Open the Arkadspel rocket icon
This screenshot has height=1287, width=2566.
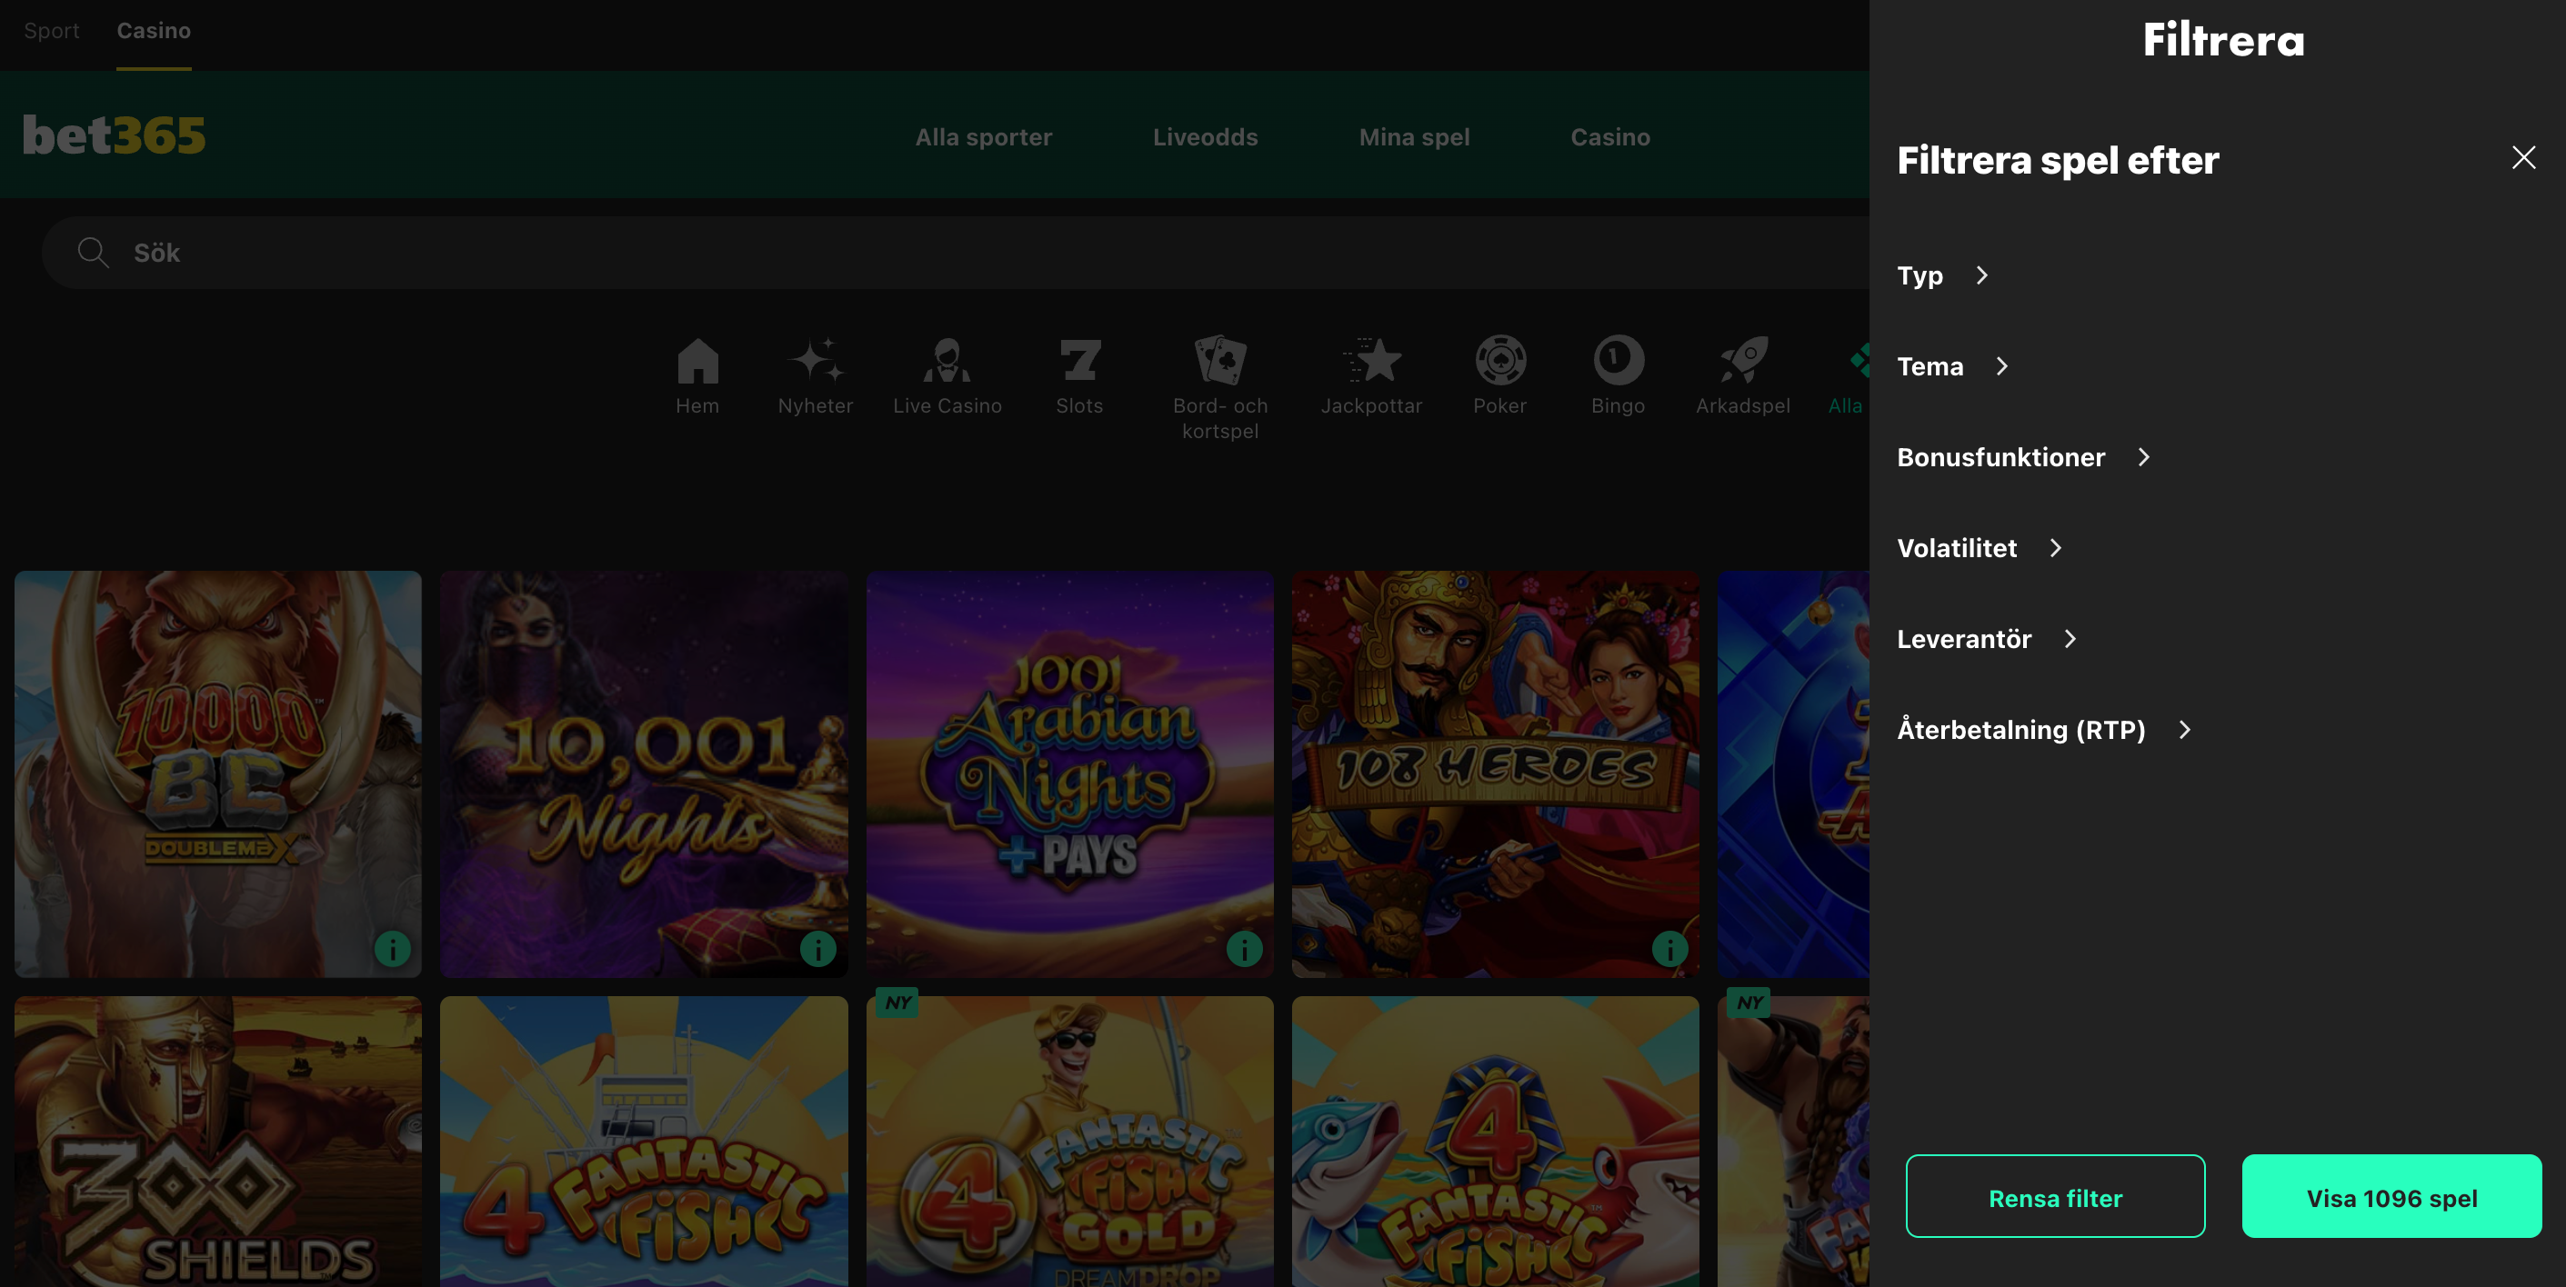pos(1743,360)
